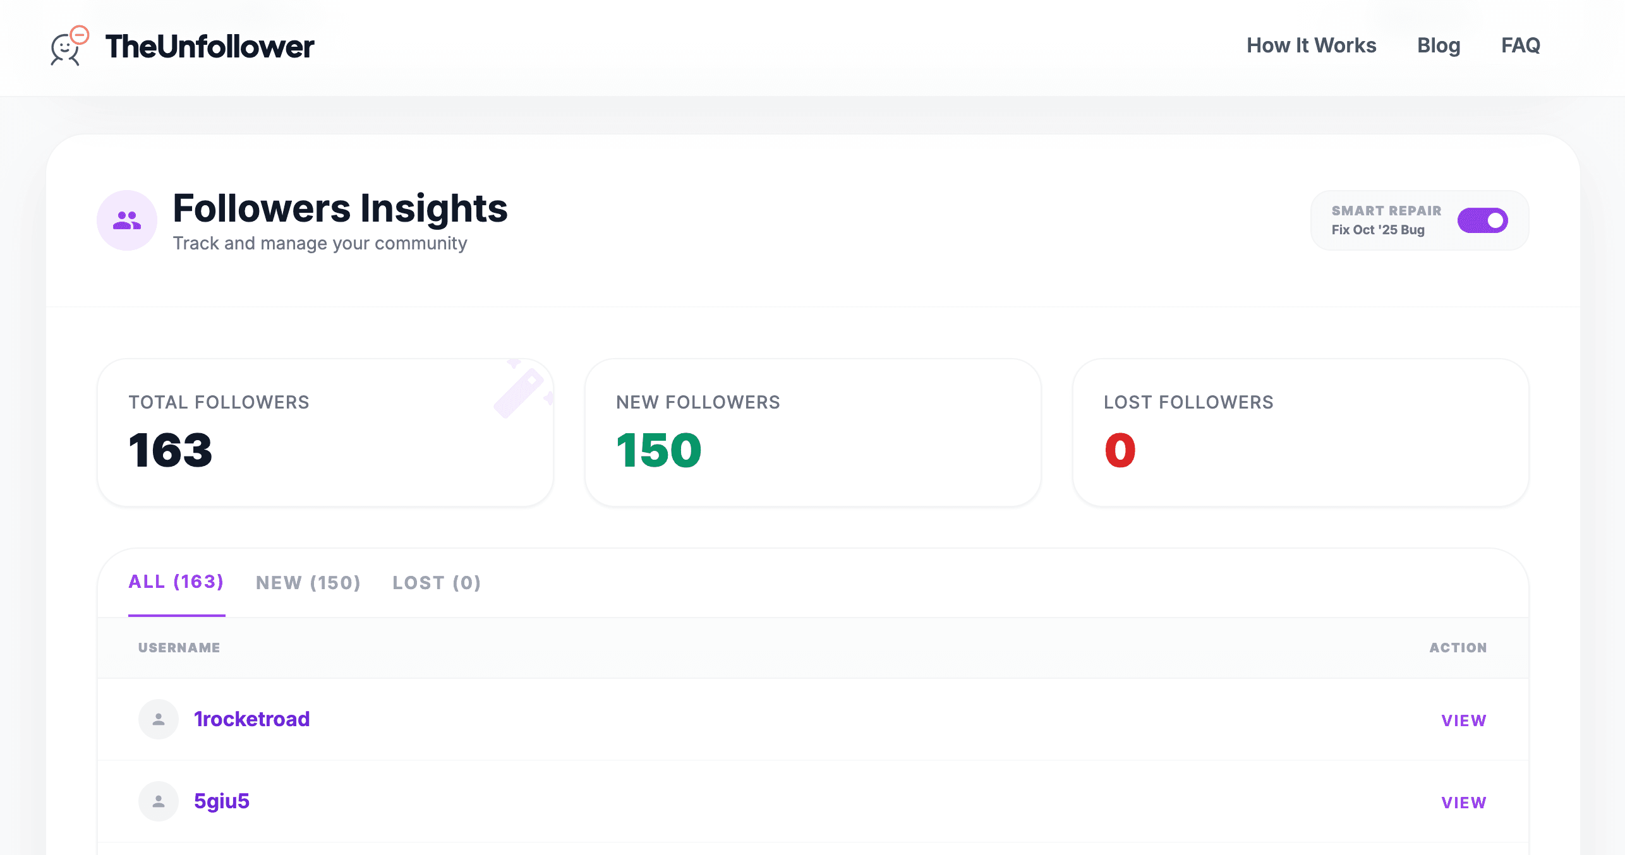Open the 5giu5 profile link
The height and width of the screenshot is (855, 1625).
tap(222, 801)
